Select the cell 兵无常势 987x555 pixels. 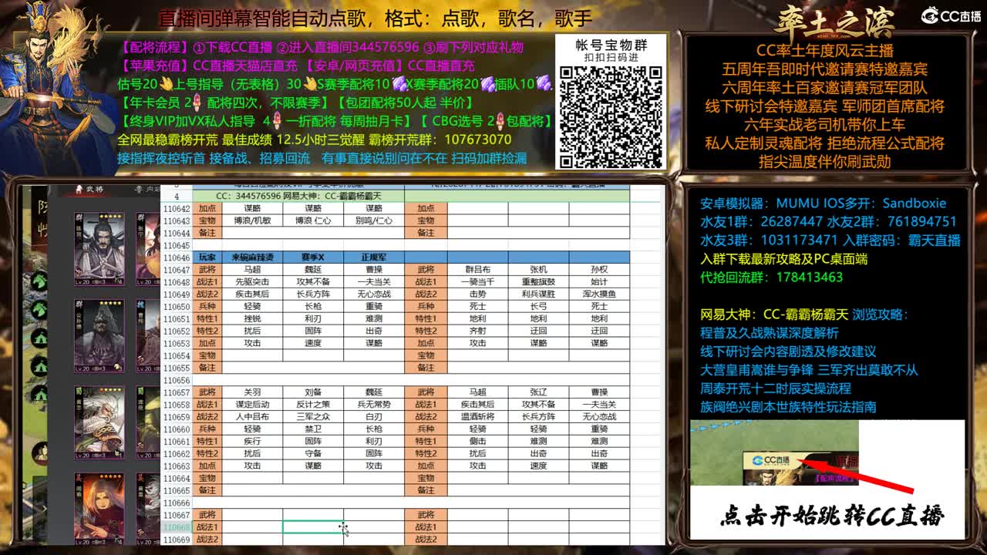(374, 405)
